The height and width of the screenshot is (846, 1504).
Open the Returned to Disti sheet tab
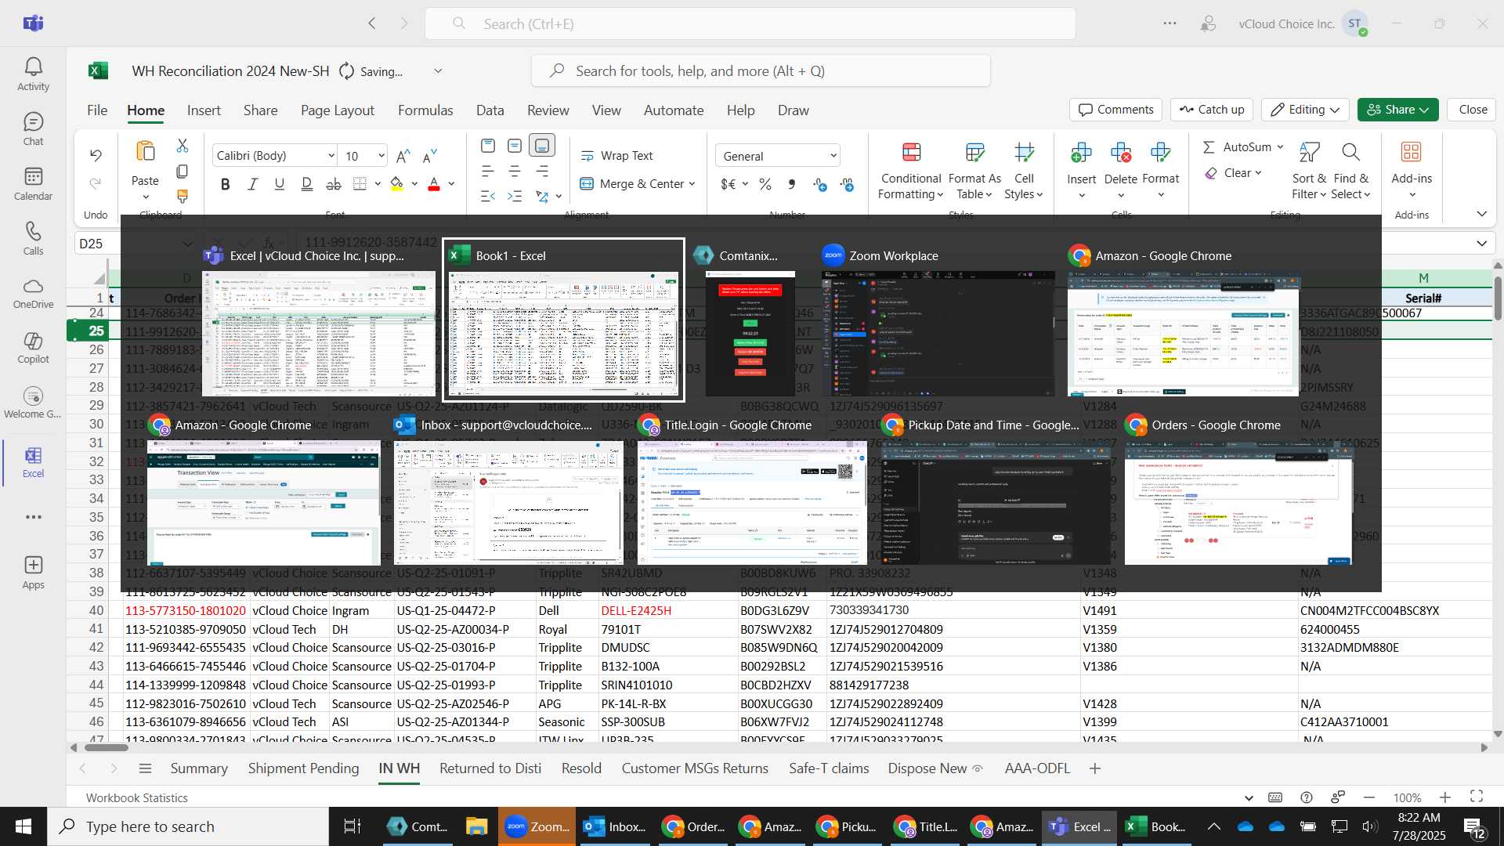[490, 768]
